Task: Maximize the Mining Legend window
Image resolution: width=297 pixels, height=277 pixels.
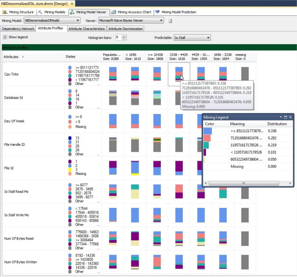Action: click(285, 117)
